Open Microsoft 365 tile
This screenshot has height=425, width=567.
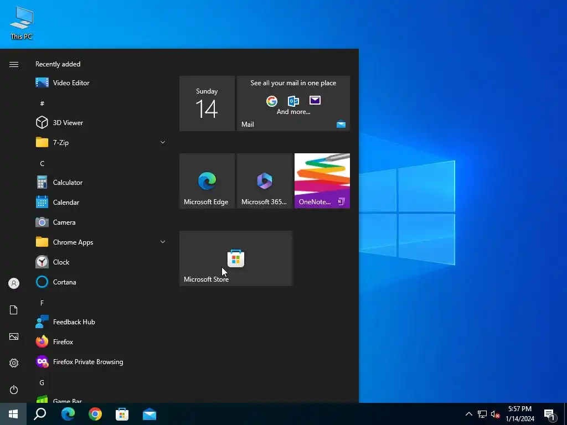tap(264, 181)
